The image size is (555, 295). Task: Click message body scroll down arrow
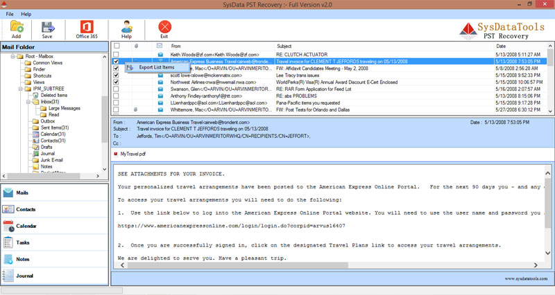click(x=547, y=253)
